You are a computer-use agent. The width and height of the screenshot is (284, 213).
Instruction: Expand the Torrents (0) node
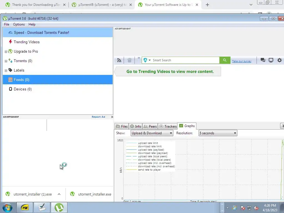point(6,61)
